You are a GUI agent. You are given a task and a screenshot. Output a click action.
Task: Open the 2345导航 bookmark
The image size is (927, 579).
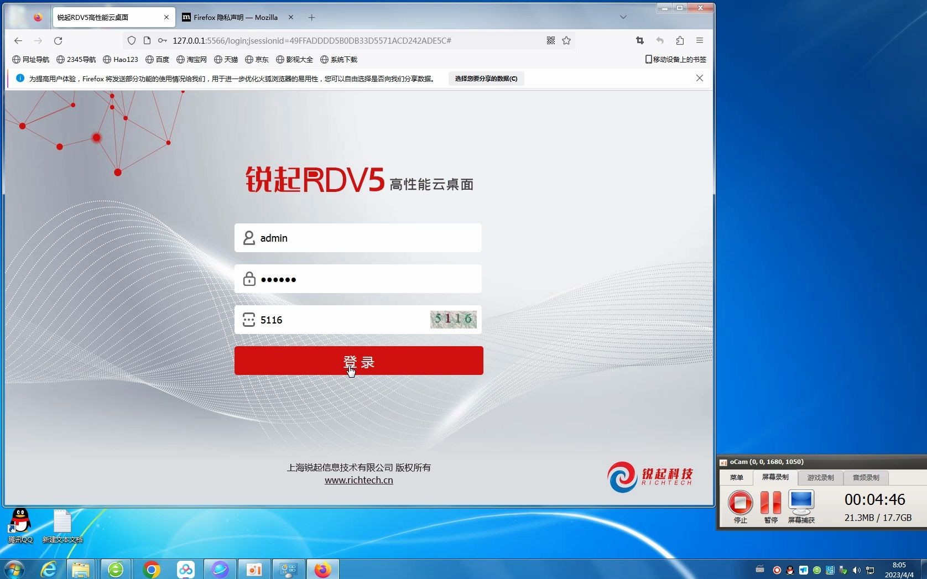(76, 59)
